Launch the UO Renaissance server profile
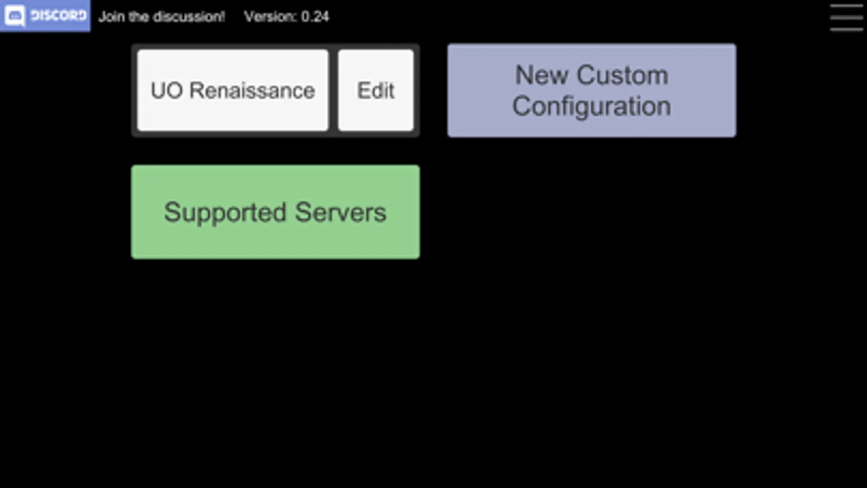 click(233, 90)
